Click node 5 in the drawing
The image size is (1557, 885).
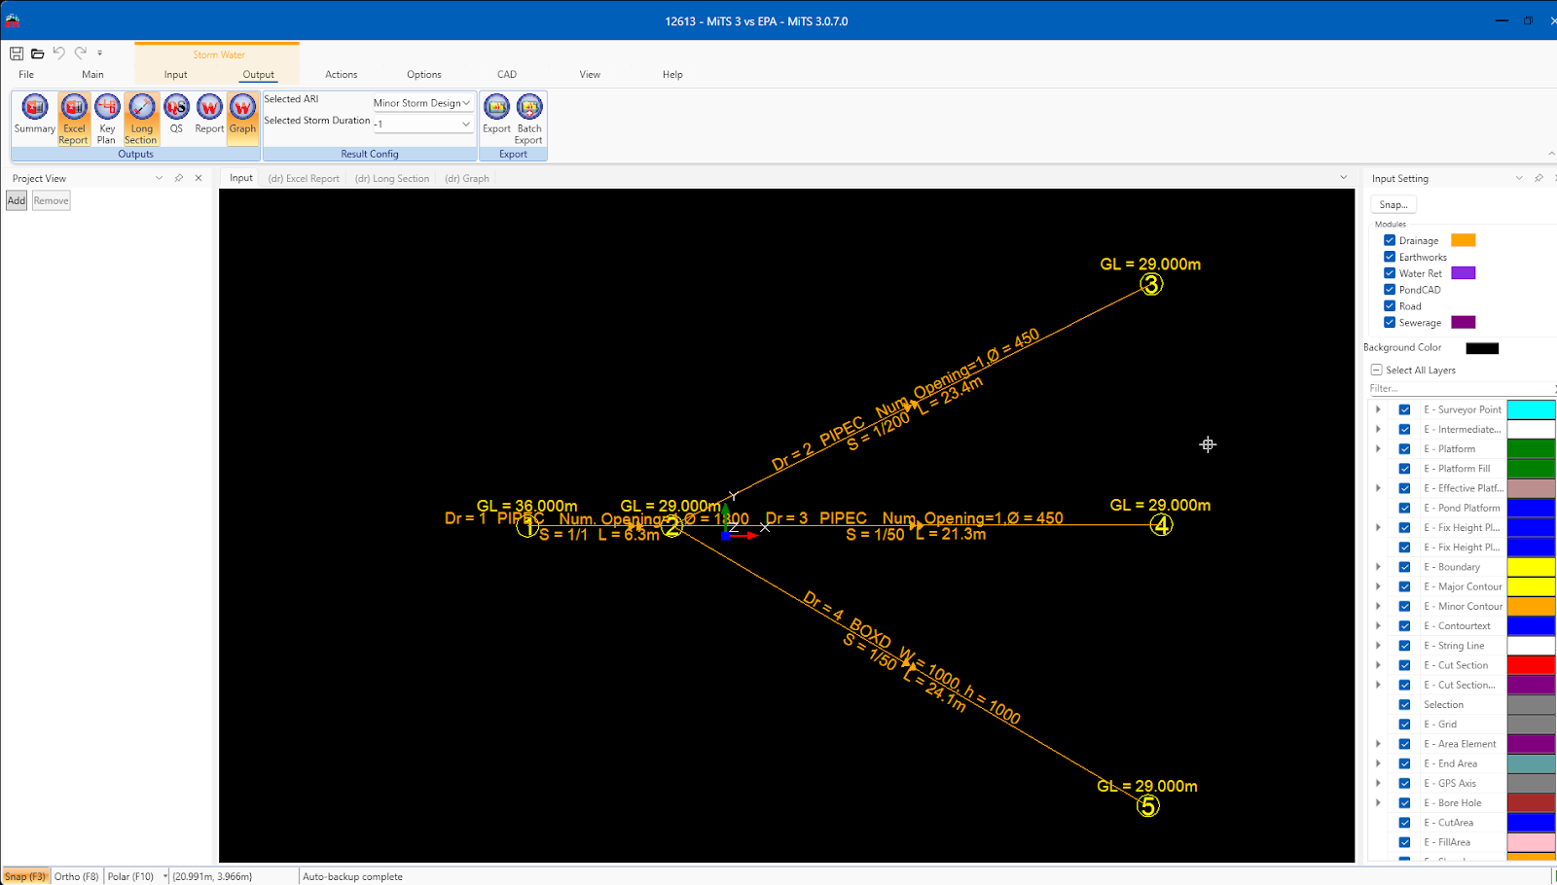pos(1148,806)
